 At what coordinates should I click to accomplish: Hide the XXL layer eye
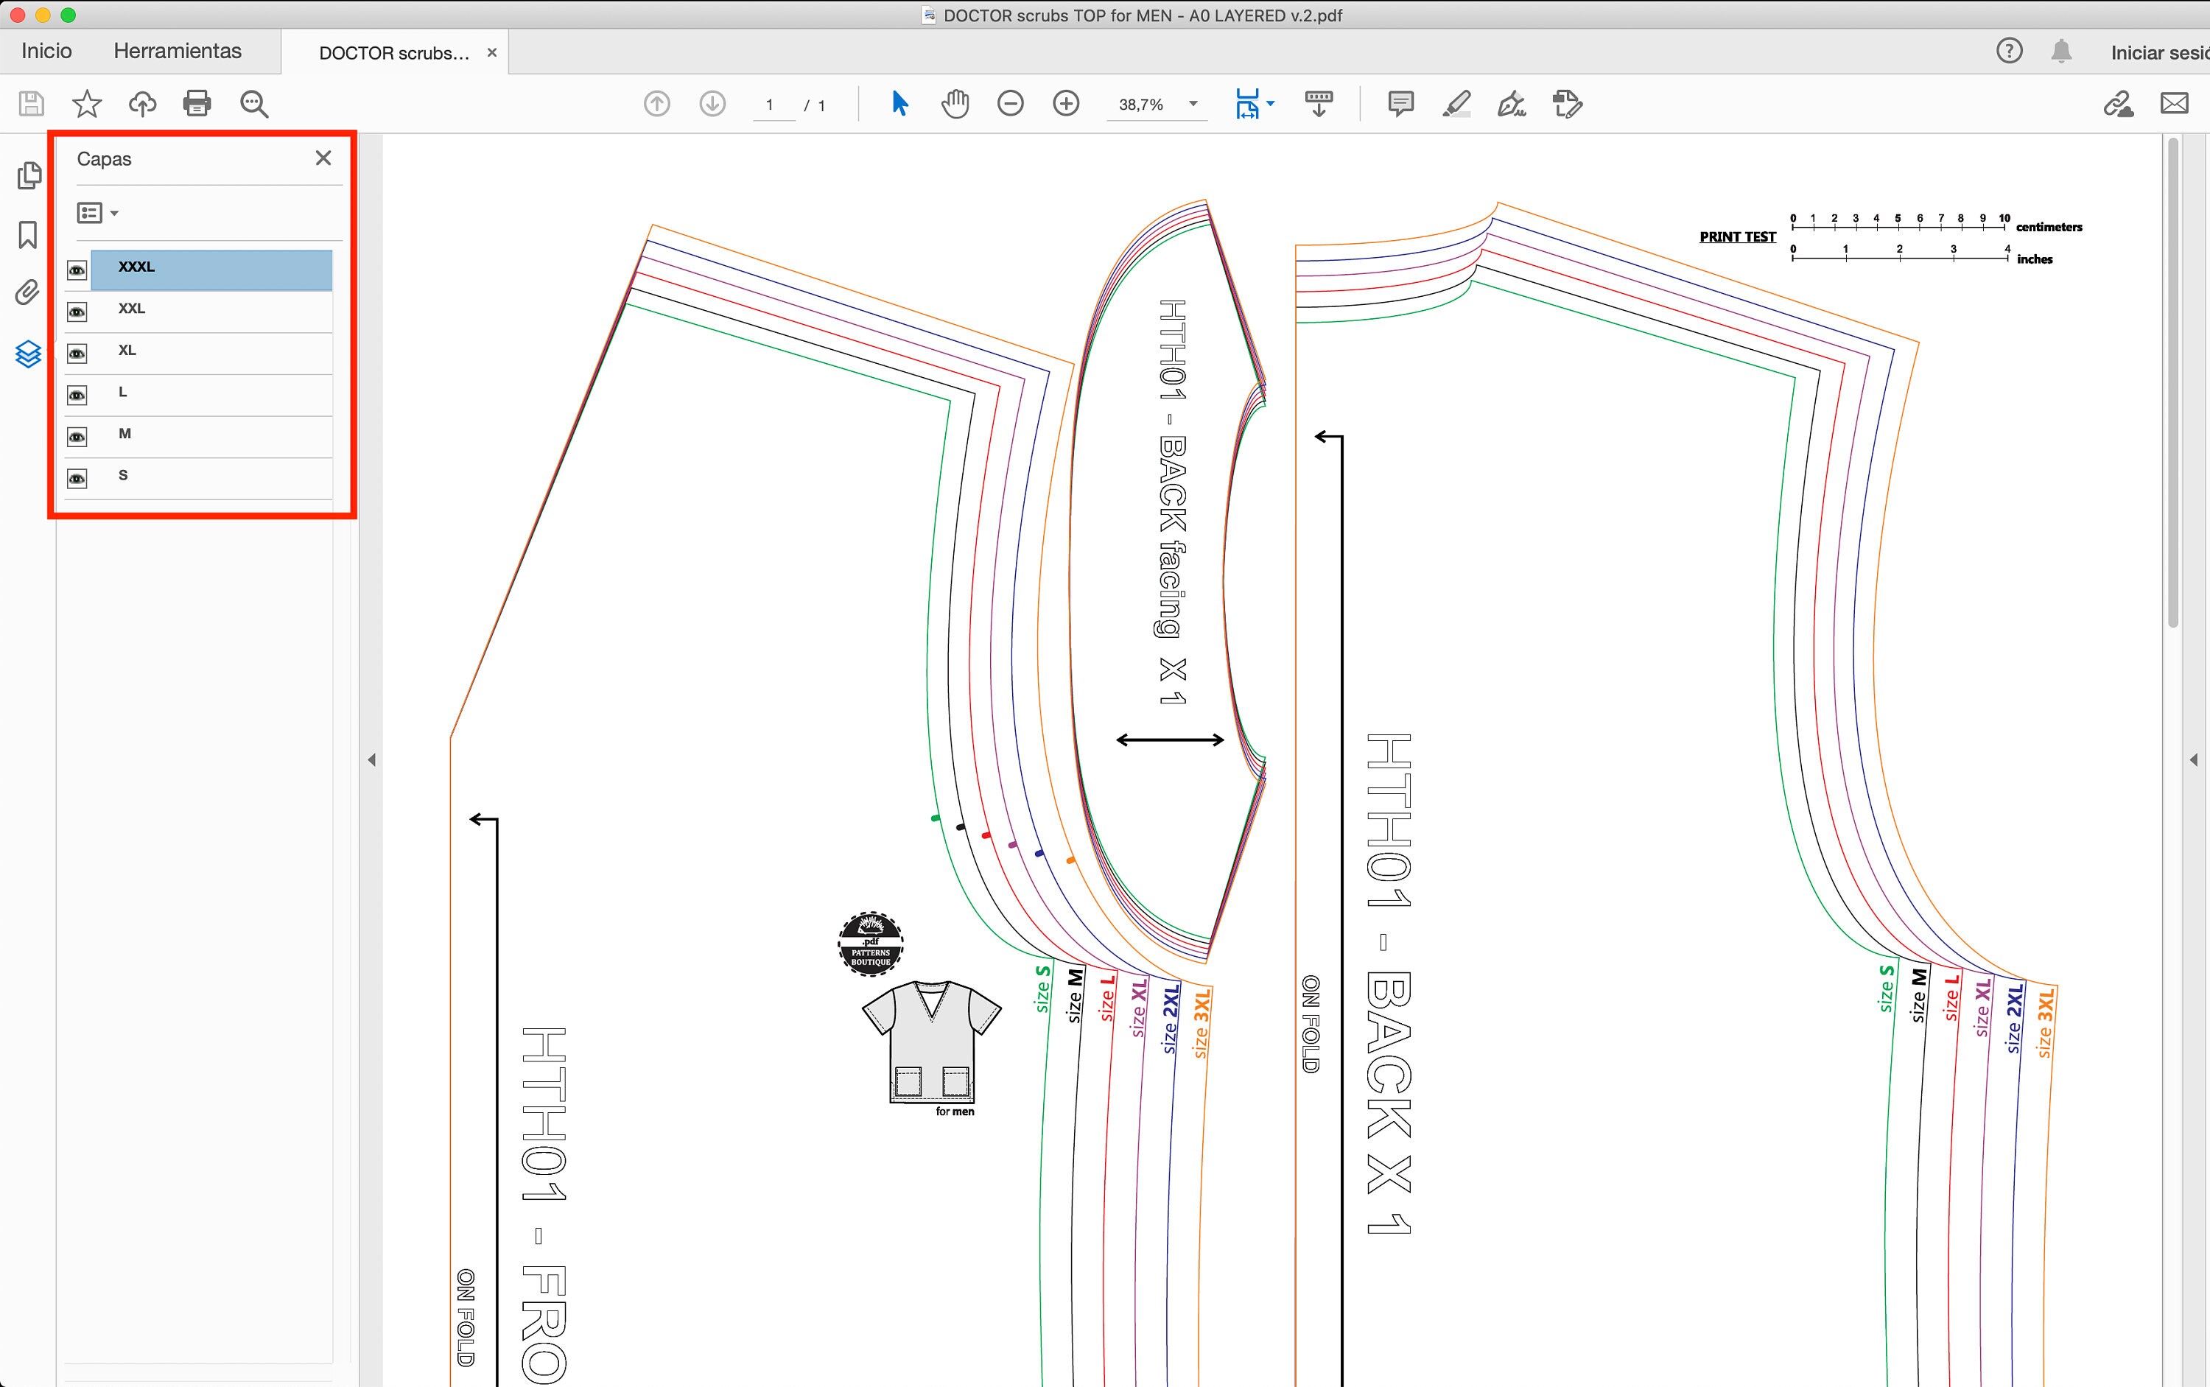tap(77, 312)
